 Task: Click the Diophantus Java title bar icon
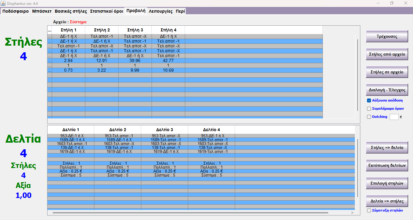tap(3, 3)
